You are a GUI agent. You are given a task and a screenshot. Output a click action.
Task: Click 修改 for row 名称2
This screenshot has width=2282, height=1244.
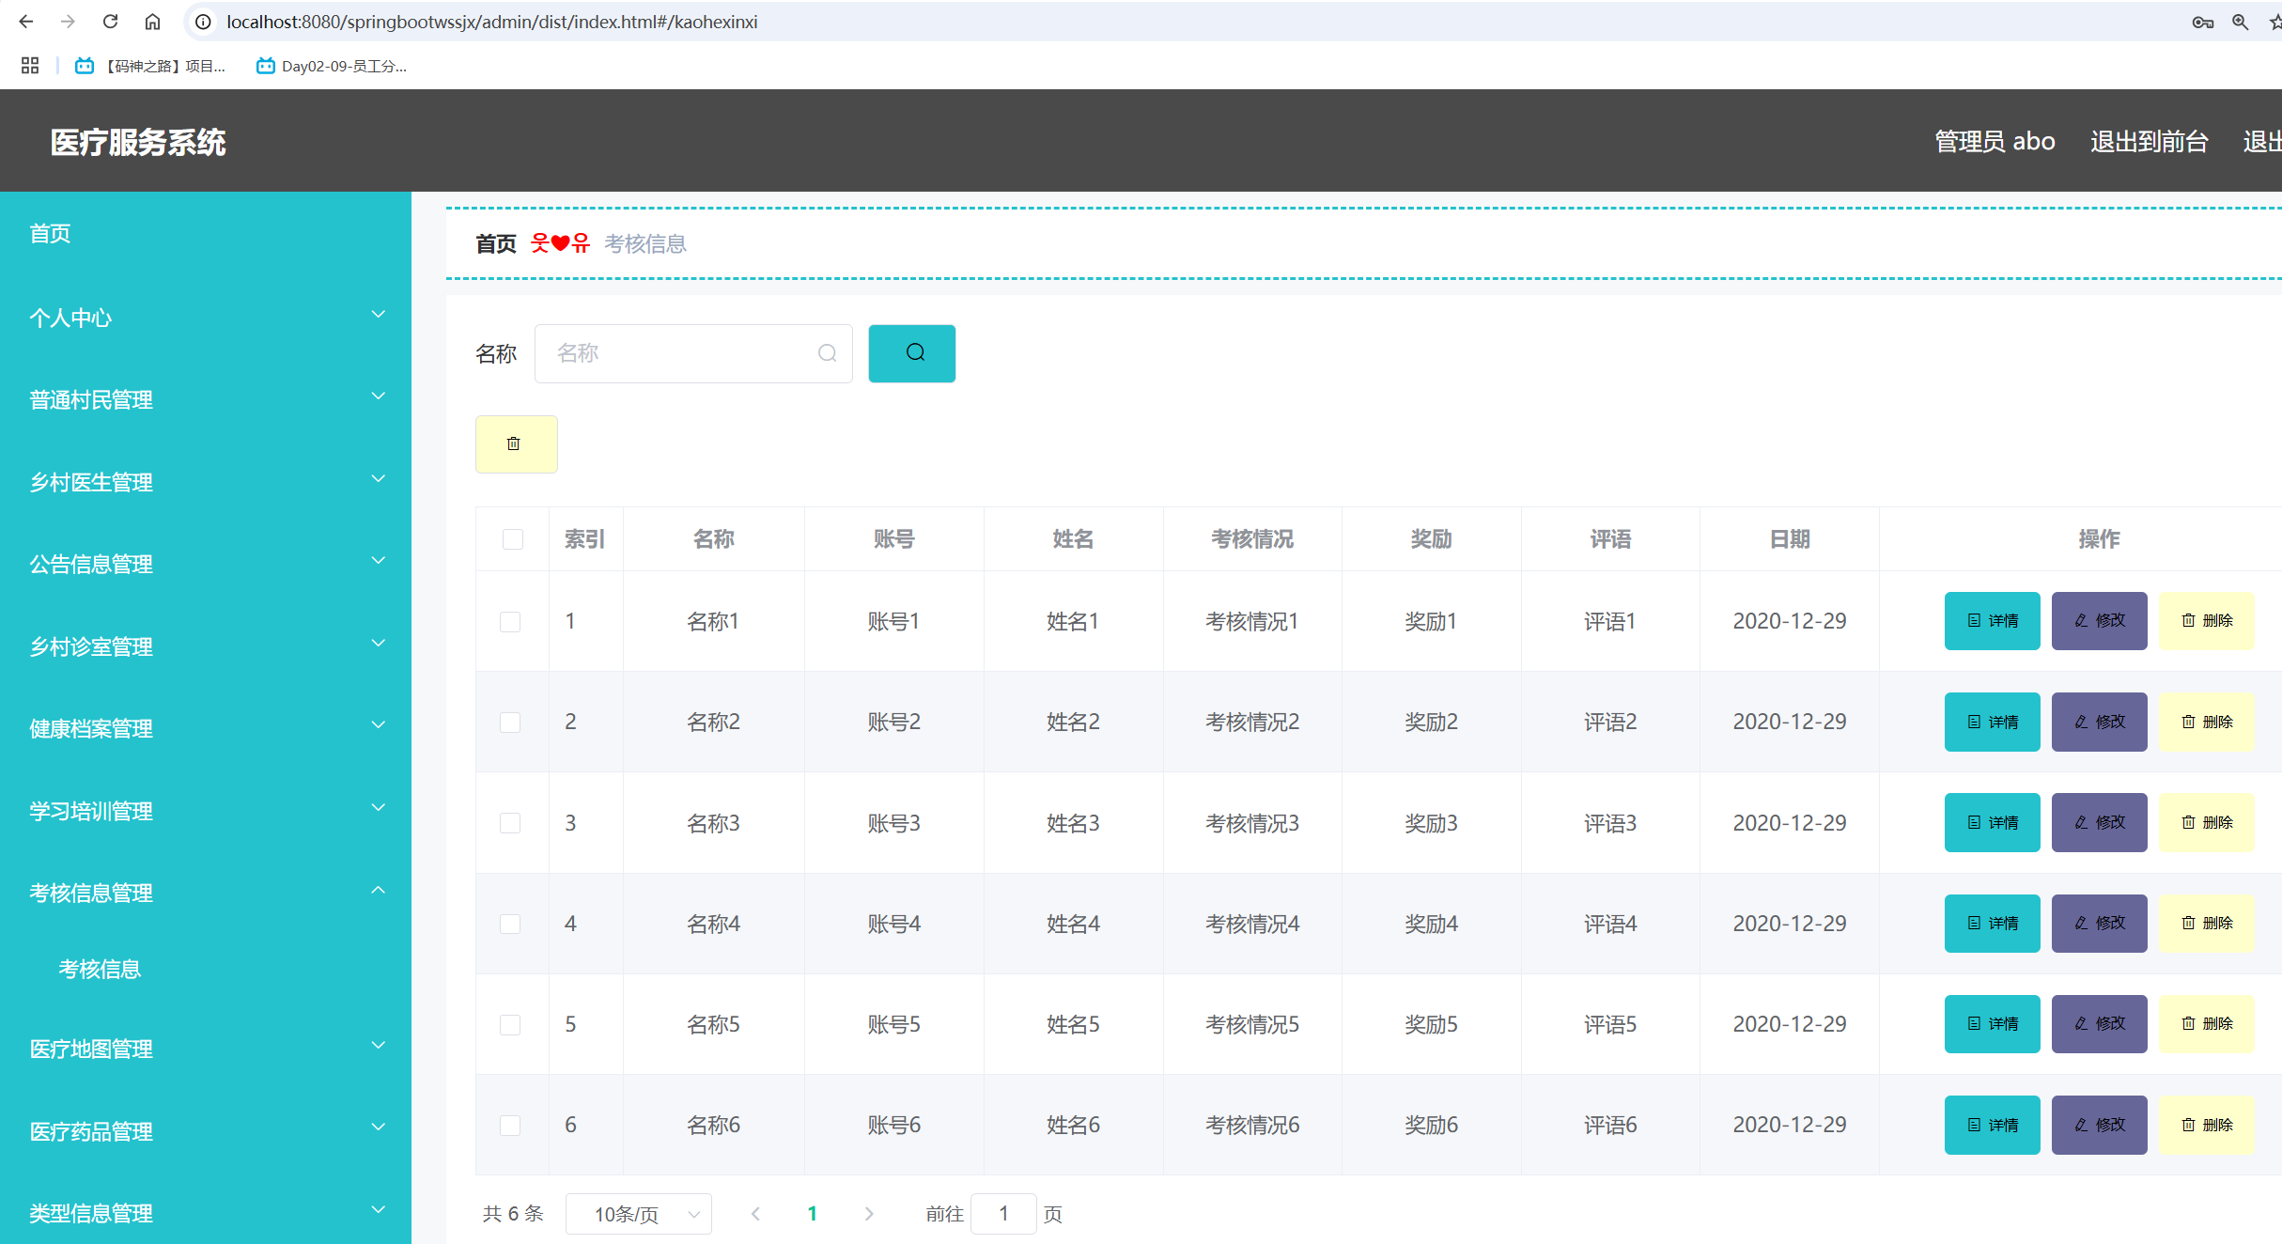click(x=2099, y=722)
